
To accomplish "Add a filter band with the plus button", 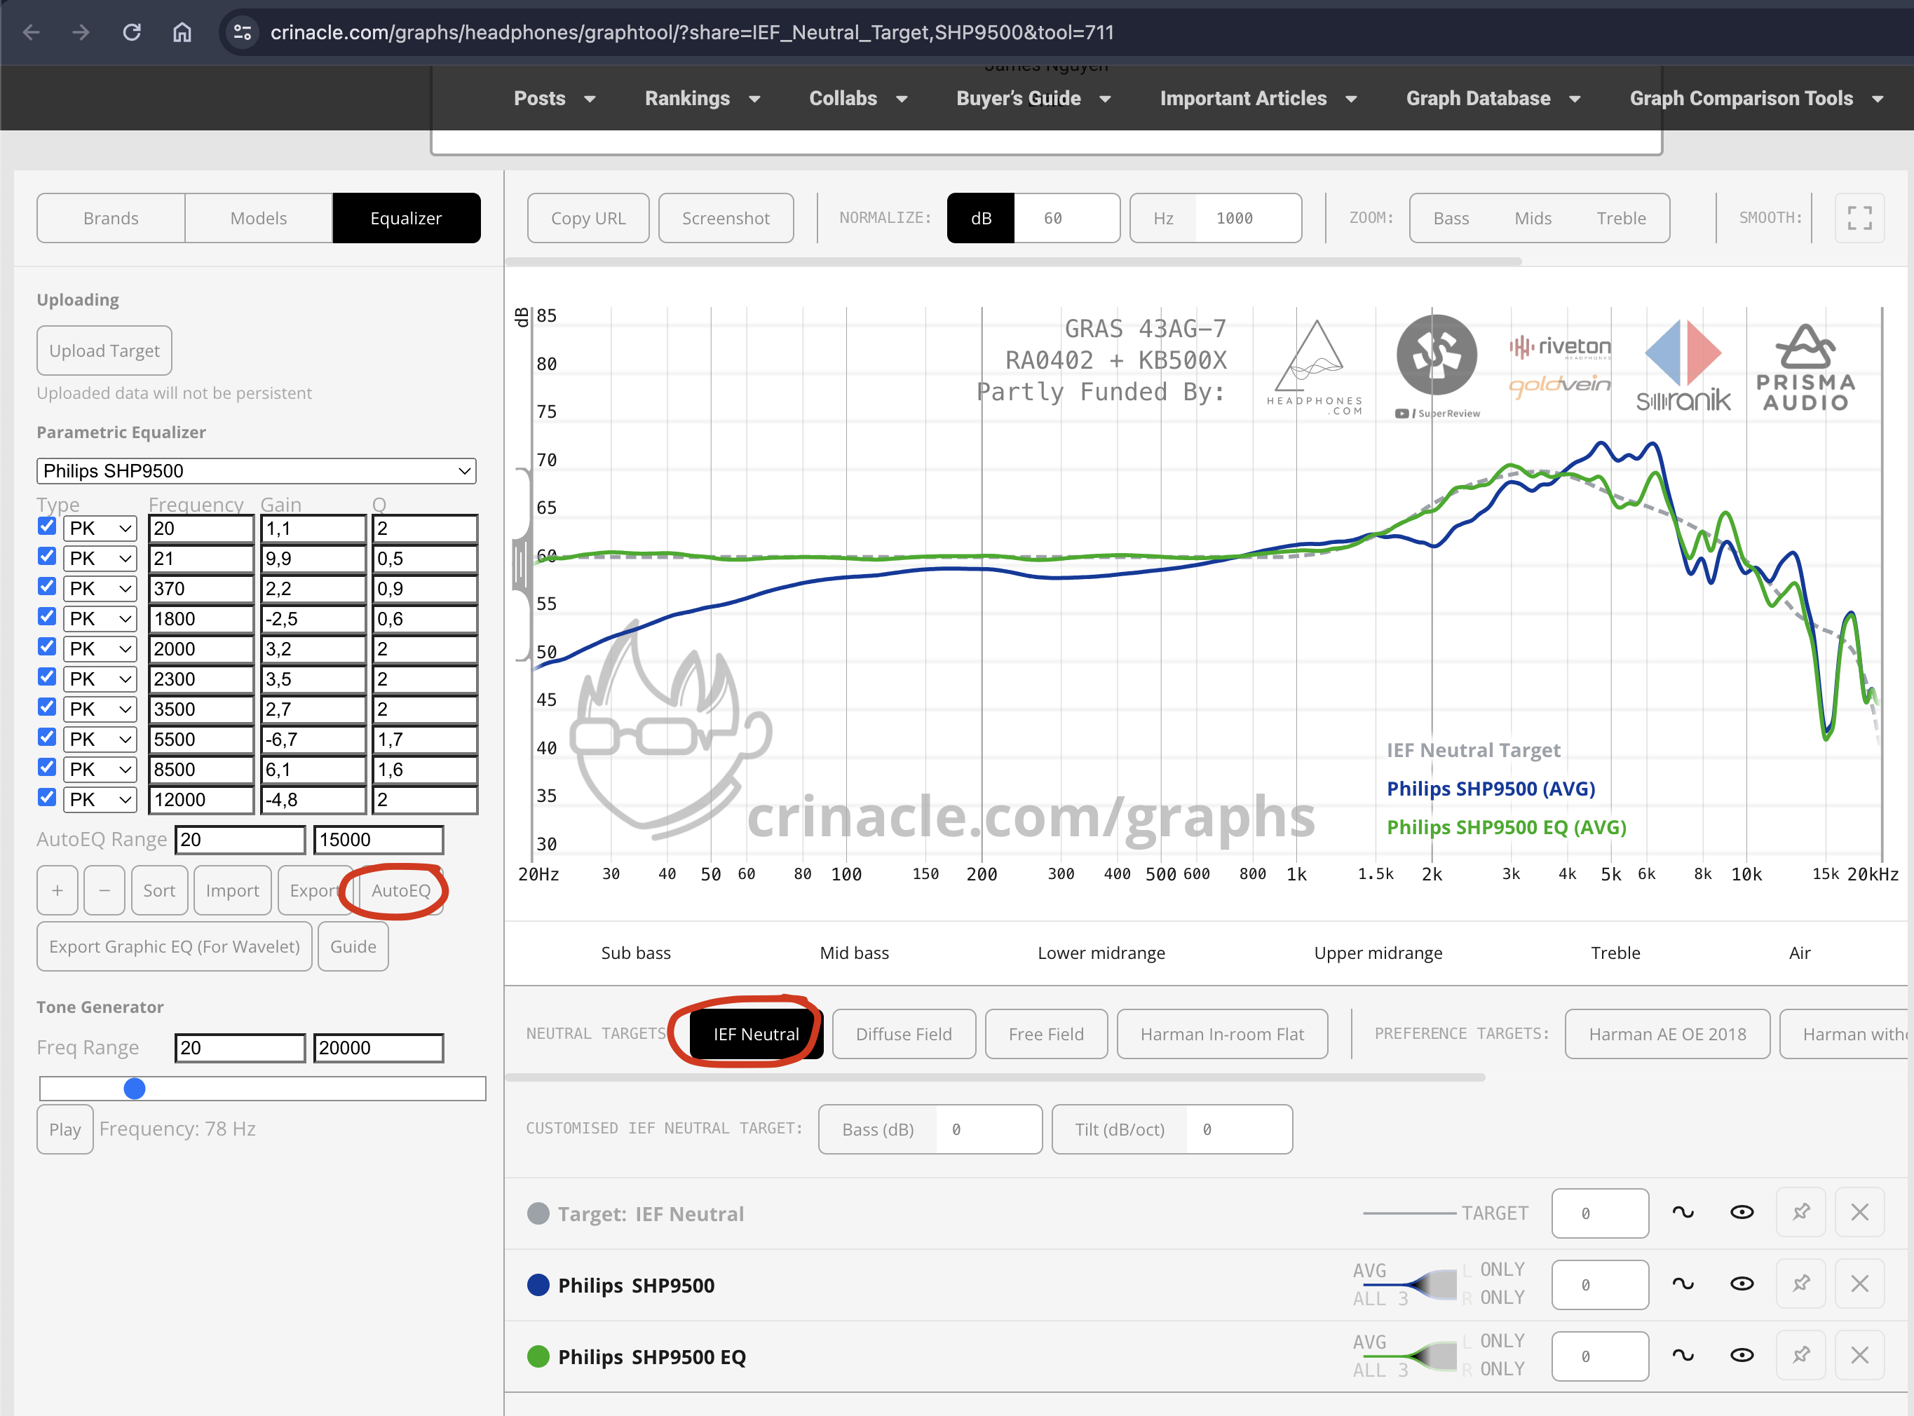I will (x=57, y=890).
